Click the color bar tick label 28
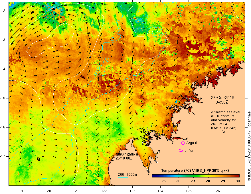The height and width of the screenshot is (194, 251). coord(208,181)
